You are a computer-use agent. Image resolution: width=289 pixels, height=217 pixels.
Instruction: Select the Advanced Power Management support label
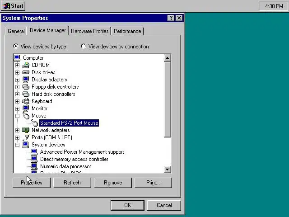coord(82,152)
